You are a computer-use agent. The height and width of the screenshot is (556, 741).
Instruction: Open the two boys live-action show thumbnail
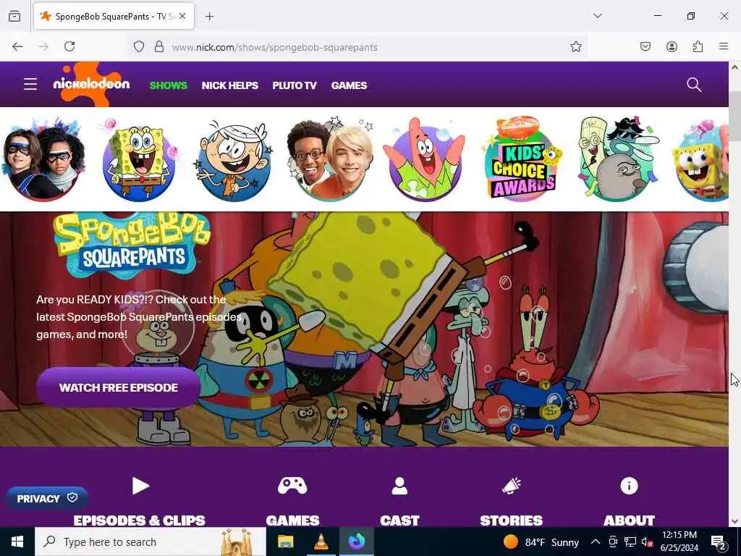click(329, 159)
